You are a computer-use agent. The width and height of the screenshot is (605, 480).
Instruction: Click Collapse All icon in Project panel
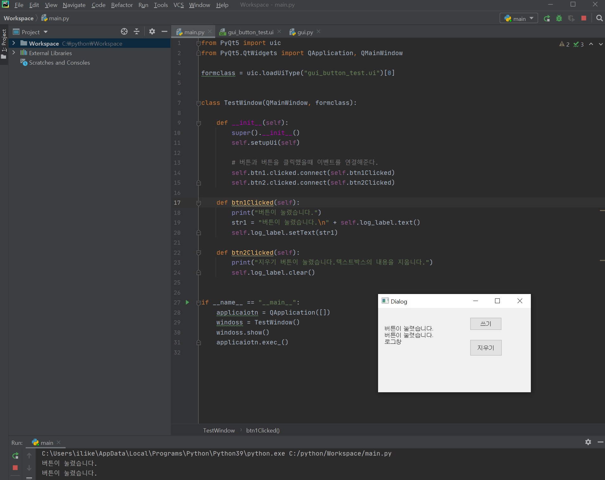pyautogui.click(x=137, y=32)
